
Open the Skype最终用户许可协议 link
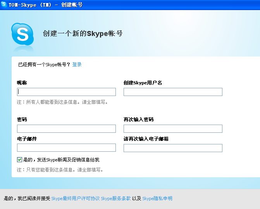(75, 199)
